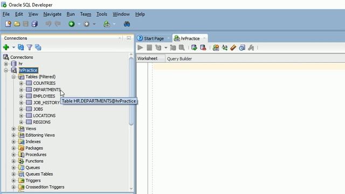Open dropdown arrow next to Forward button

click(94, 24)
